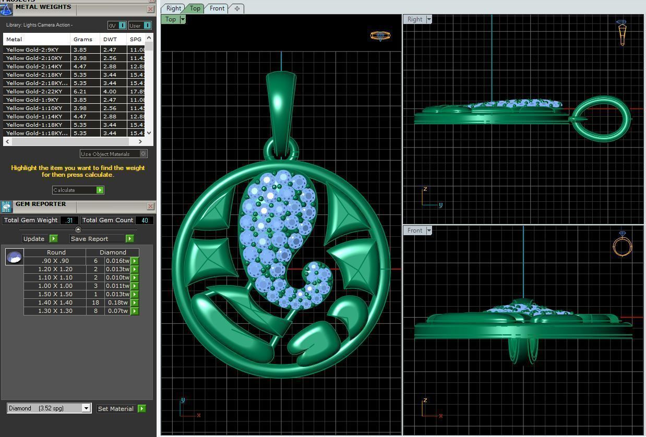646x437 pixels.
Task: Click the Grams column header
Action: (85, 39)
